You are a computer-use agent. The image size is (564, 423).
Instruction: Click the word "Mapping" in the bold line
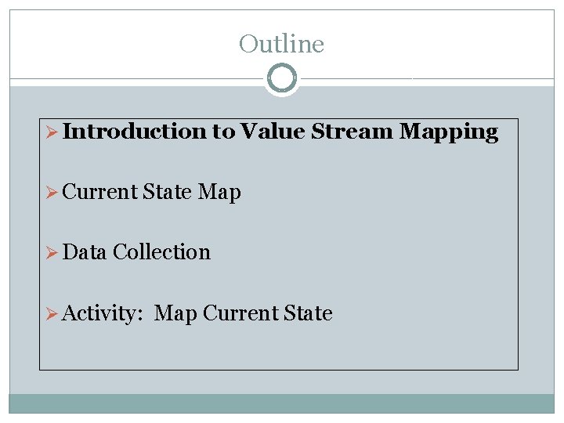pos(449,132)
